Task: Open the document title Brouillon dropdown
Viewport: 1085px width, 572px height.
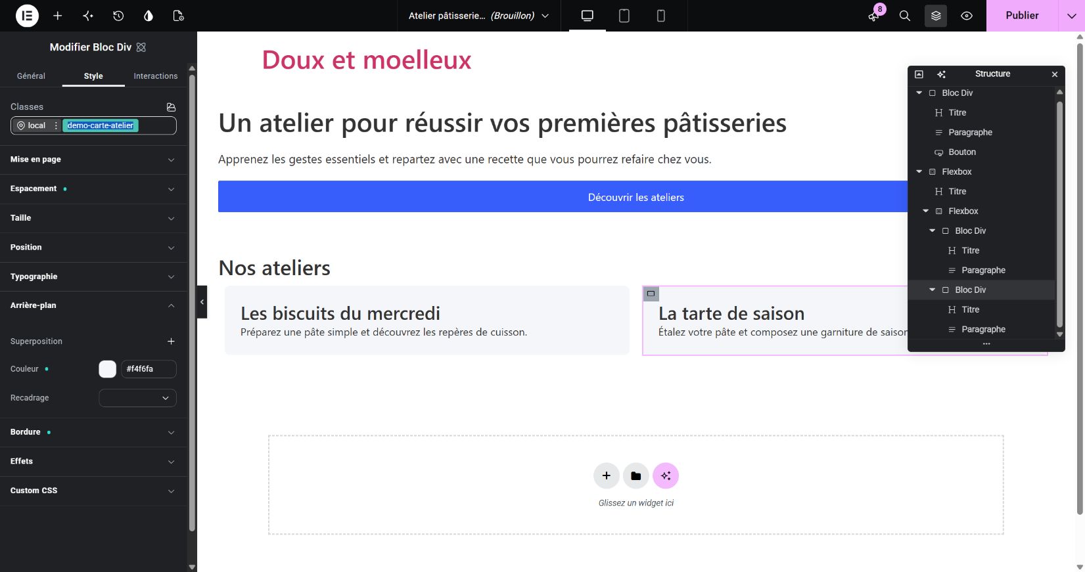Action: (x=478, y=16)
